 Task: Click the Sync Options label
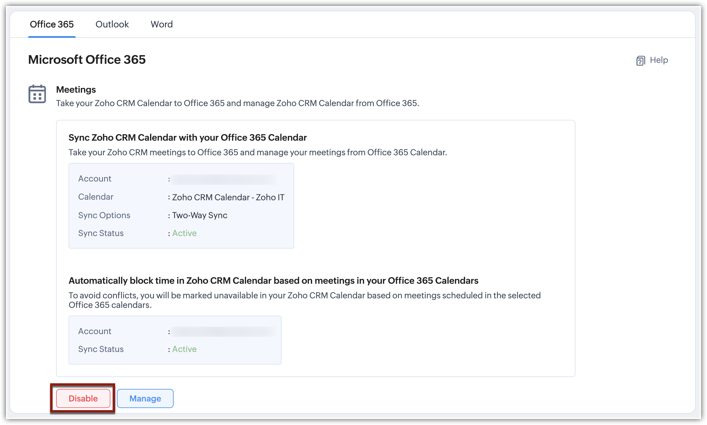click(x=104, y=215)
